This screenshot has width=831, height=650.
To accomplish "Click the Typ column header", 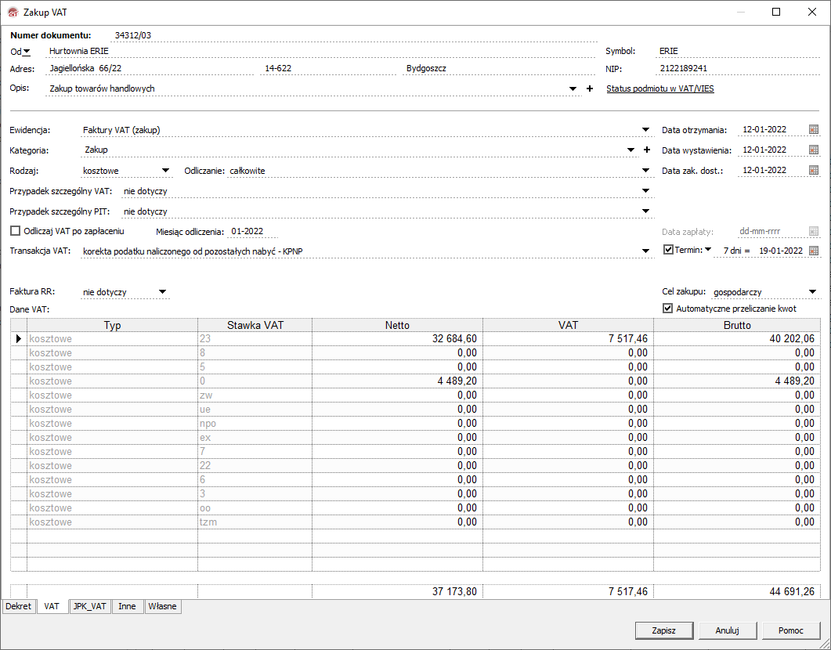I will point(112,325).
